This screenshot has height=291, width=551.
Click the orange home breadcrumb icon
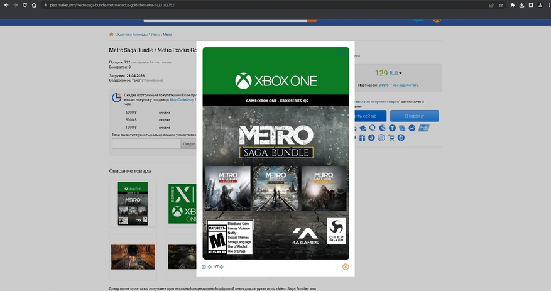[111, 35]
